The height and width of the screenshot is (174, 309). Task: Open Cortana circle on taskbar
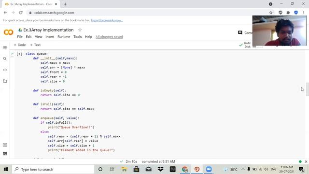(100, 169)
